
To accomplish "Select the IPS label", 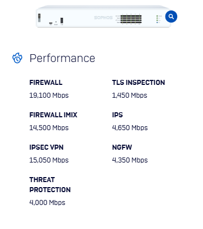I will coord(117,115).
